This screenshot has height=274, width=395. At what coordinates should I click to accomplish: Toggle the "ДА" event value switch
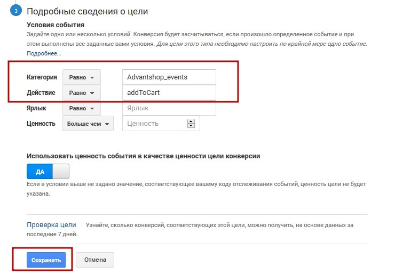click(48, 172)
